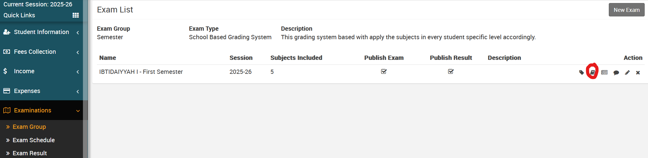Click the New Exam button
Screen dimensions: 648x158
[626, 10]
